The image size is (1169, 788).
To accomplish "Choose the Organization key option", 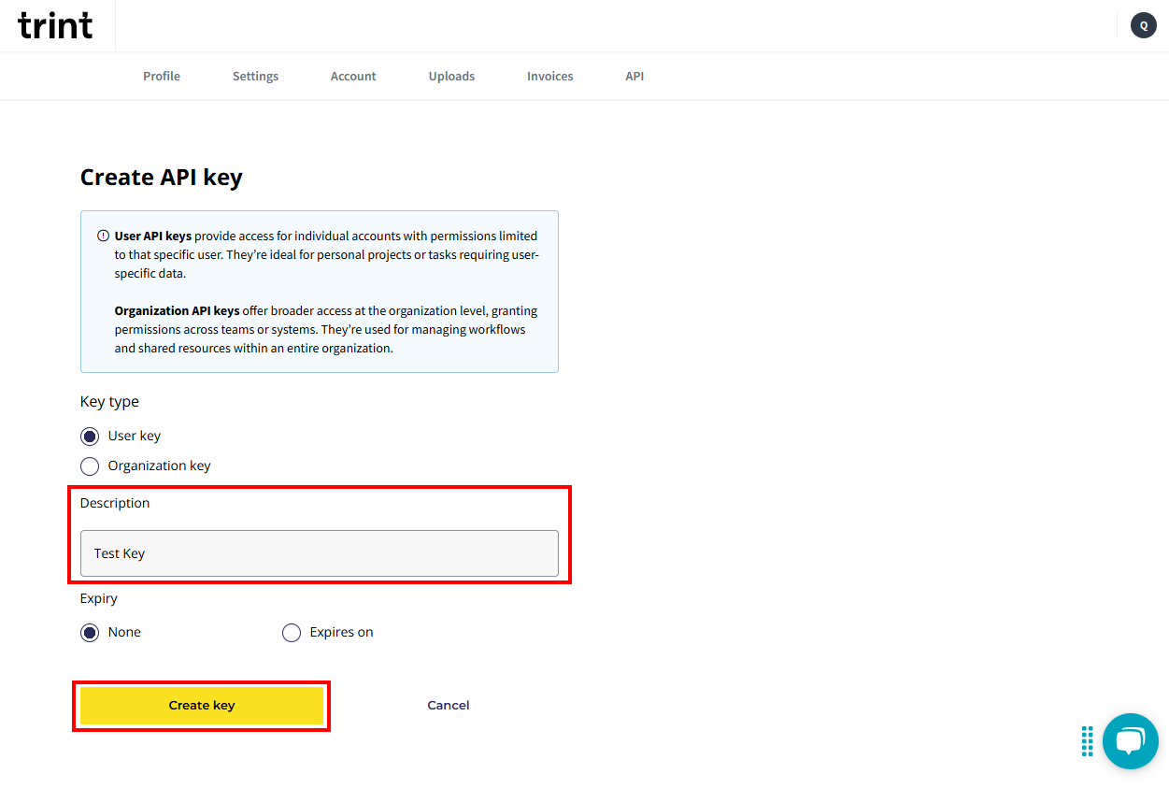I will click(x=90, y=466).
